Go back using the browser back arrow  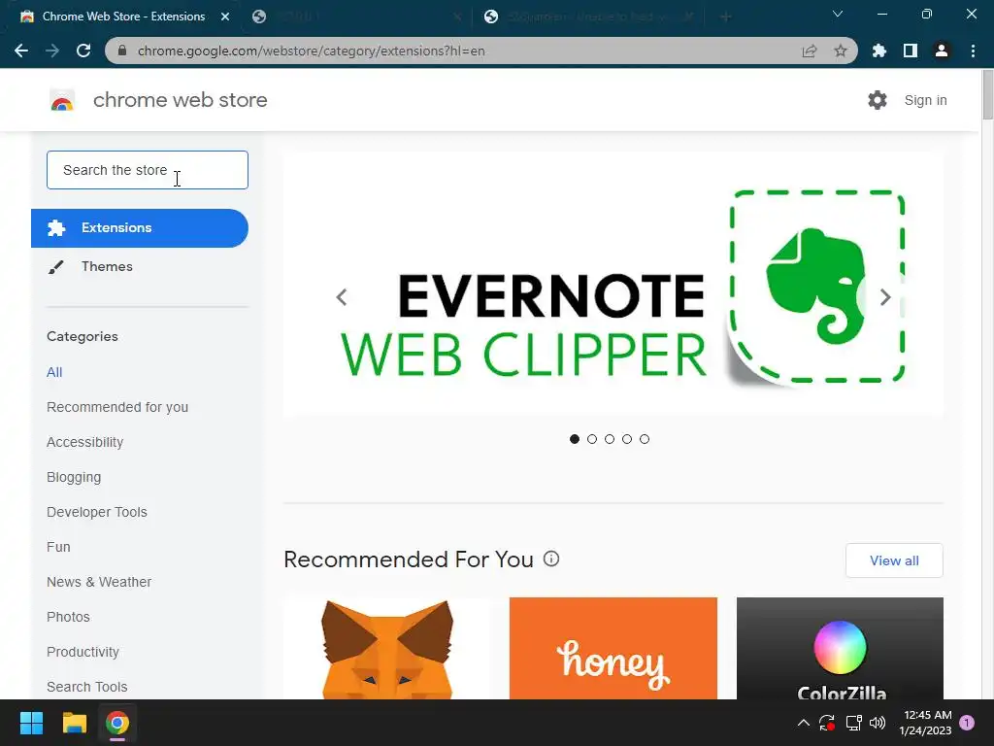(21, 51)
